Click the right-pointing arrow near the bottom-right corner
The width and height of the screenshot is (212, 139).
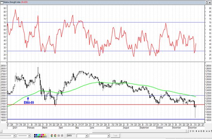(x=209, y=131)
